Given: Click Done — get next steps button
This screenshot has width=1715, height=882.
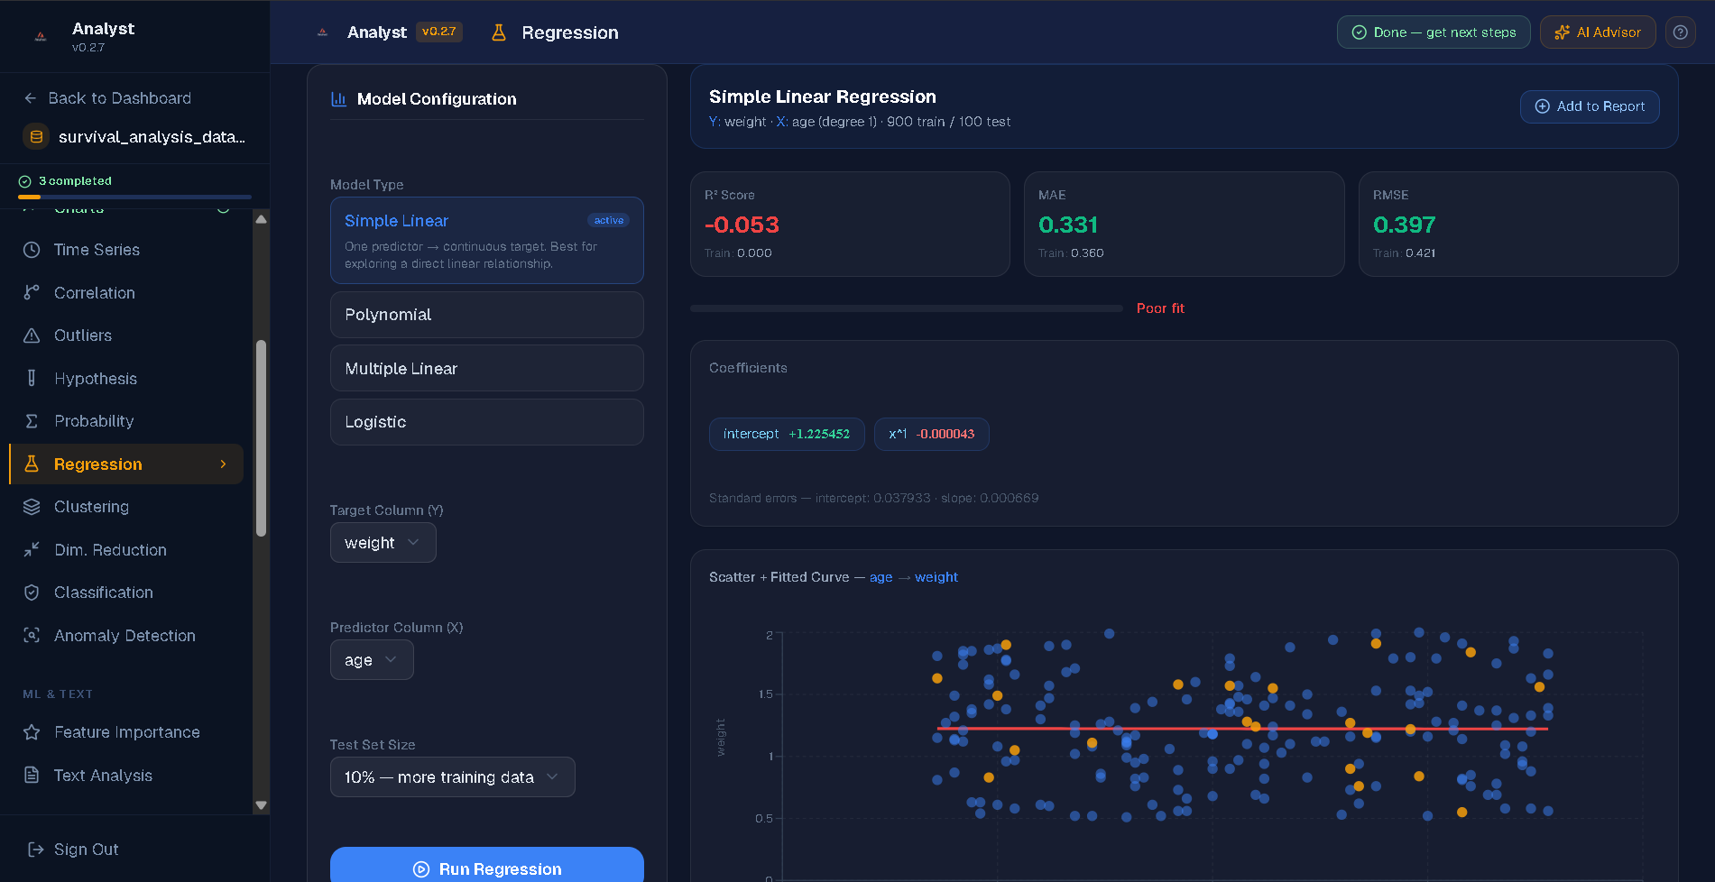Looking at the screenshot, I should point(1434,32).
